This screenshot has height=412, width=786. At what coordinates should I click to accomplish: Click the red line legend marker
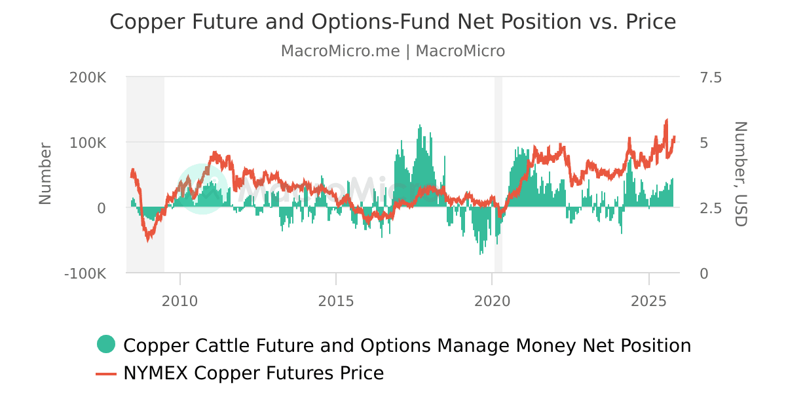pos(106,373)
